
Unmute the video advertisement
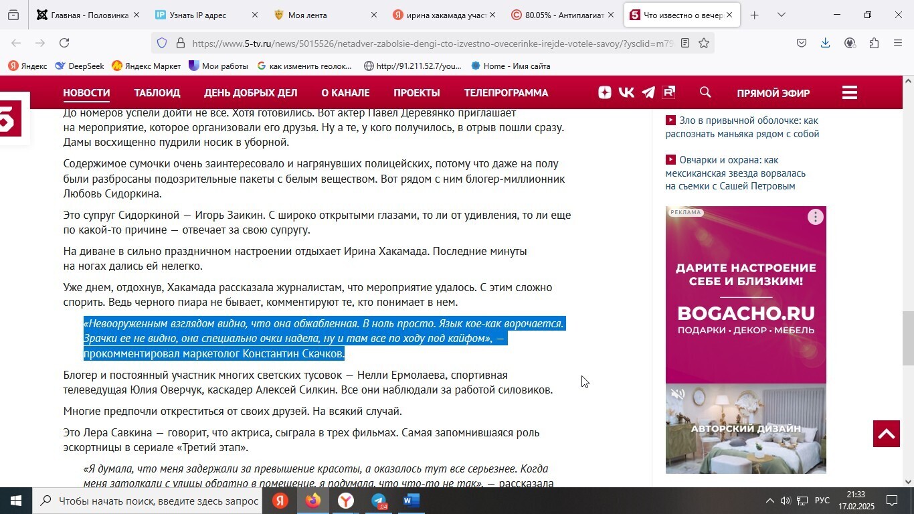pos(678,395)
